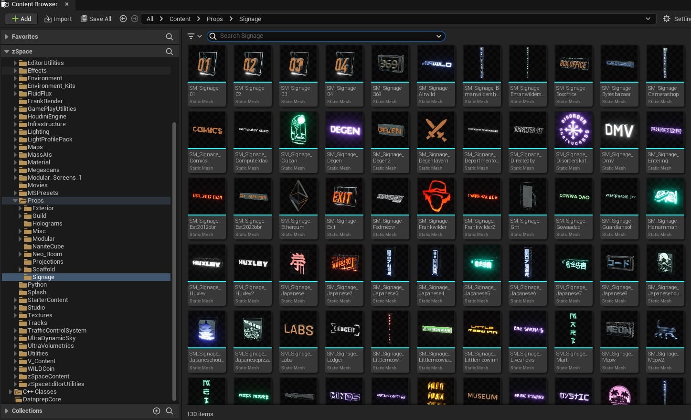Collapse the Props folder tree node
The width and height of the screenshot is (691, 420).
16,201
